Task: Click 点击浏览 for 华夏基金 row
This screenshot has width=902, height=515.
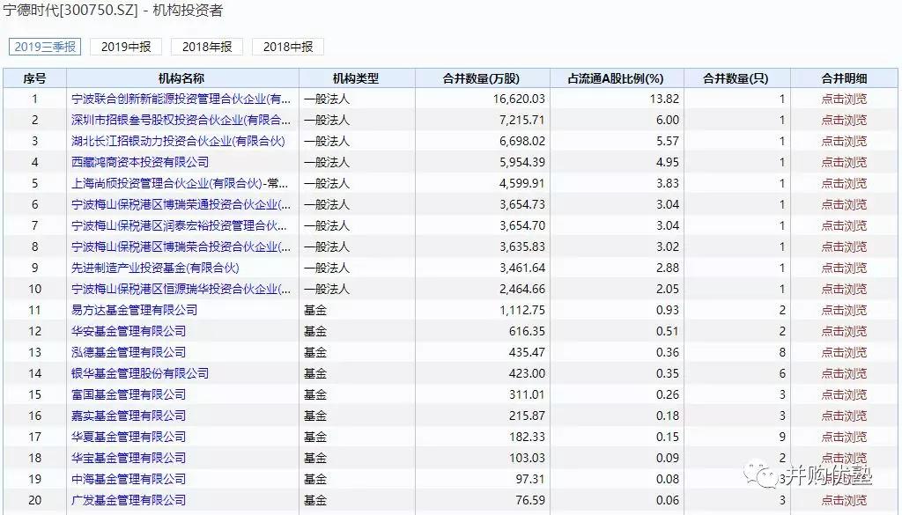Action: pos(843,437)
